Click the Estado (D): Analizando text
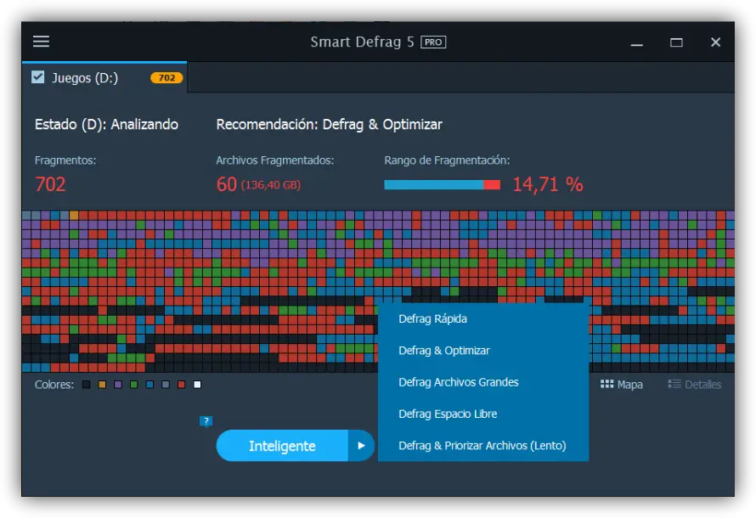The image size is (756, 518). coord(106,125)
